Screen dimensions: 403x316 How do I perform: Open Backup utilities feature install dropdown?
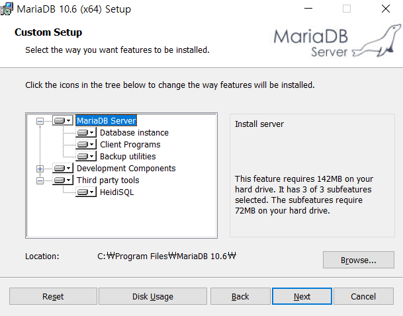tap(86, 156)
